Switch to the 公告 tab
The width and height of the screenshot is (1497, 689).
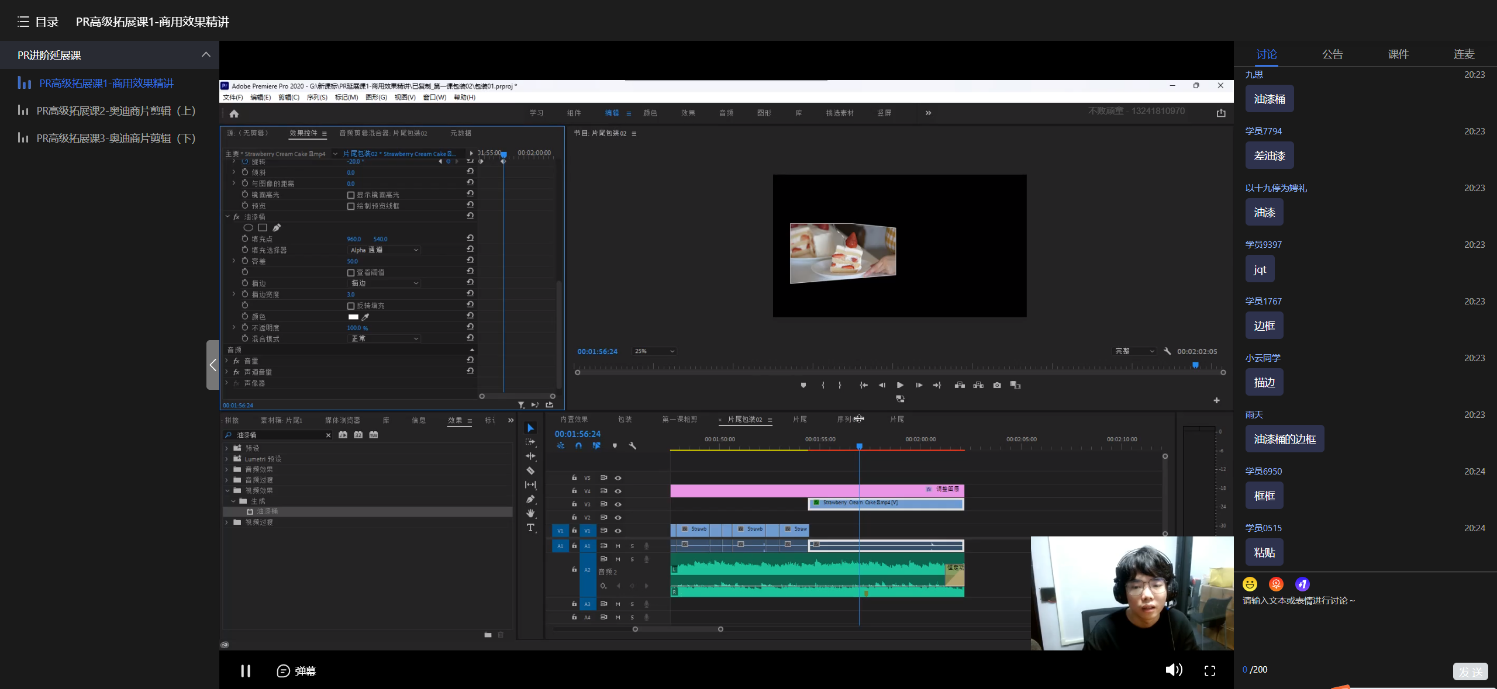point(1332,54)
